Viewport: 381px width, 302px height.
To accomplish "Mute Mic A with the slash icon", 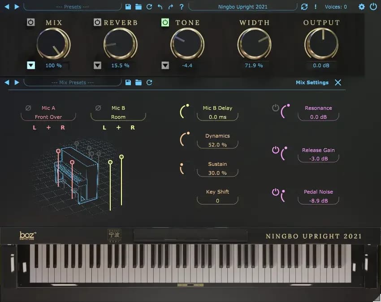I will tap(28, 108).
